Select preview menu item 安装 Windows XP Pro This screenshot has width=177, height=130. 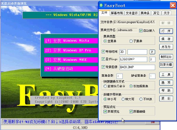71,50
